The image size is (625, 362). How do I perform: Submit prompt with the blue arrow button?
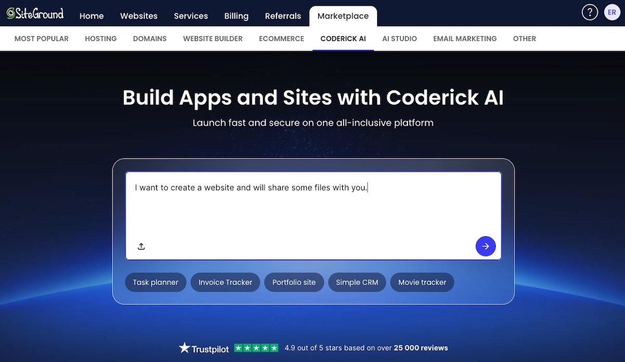(485, 246)
